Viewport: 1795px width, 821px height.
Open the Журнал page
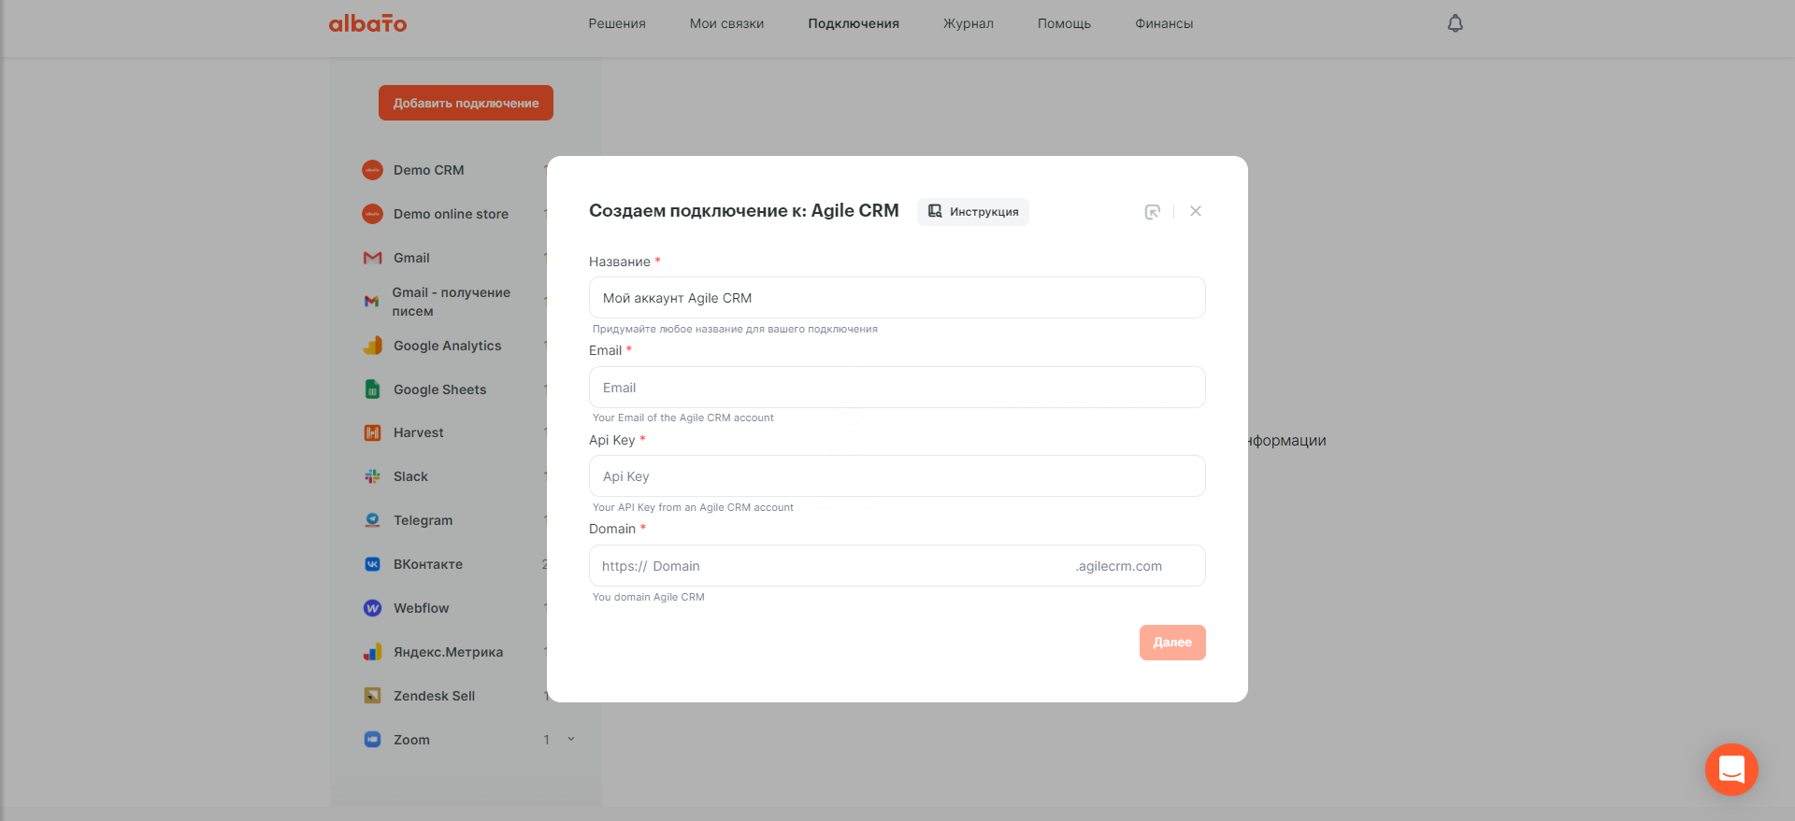(x=969, y=23)
